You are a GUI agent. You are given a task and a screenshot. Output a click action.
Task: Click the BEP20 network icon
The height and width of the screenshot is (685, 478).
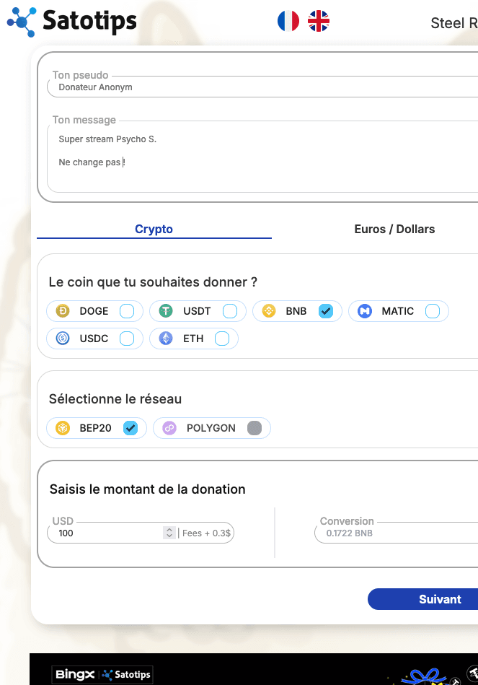[63, 428]
